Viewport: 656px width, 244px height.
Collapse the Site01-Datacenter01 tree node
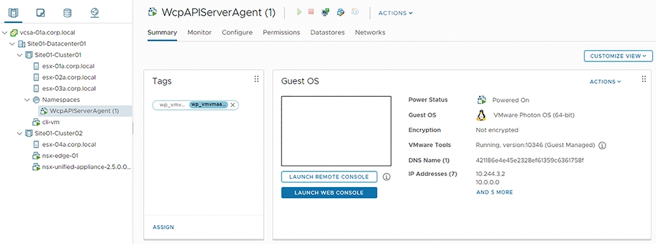(12, 43)
